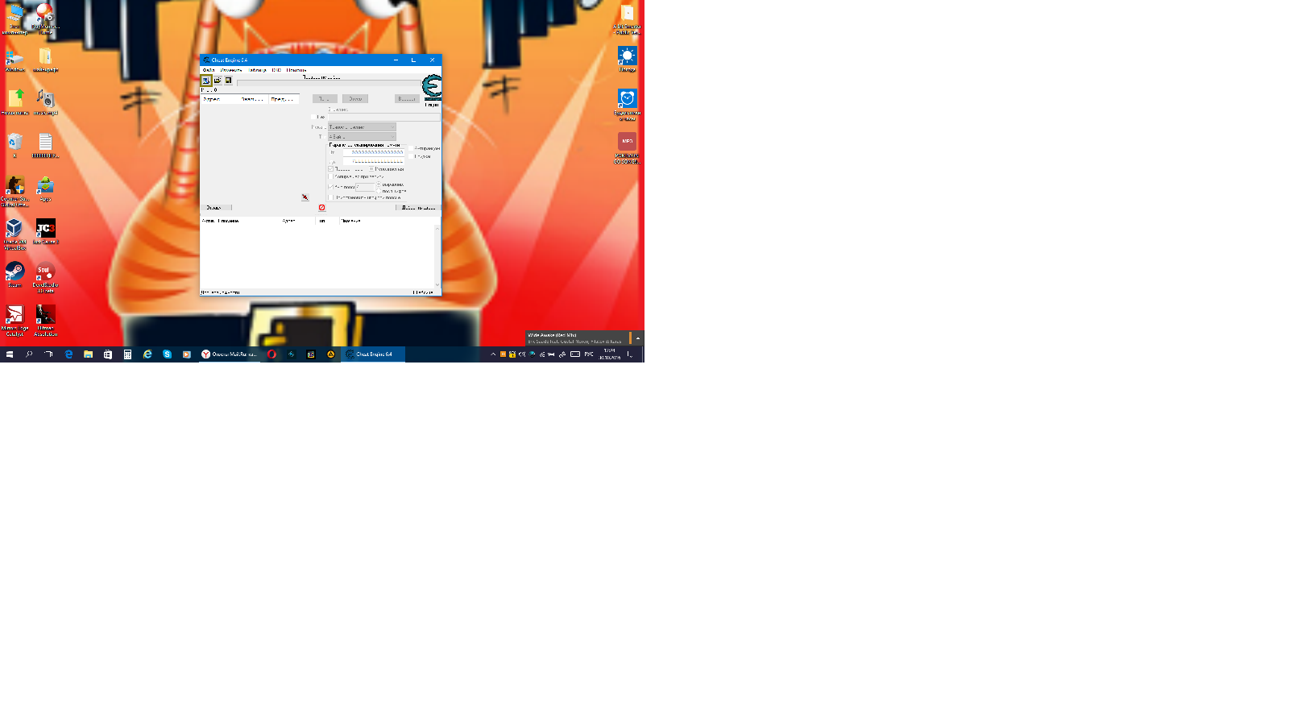Click the start address input field
The width and height of the screenshot is (1289, 725).
point(374,152)
